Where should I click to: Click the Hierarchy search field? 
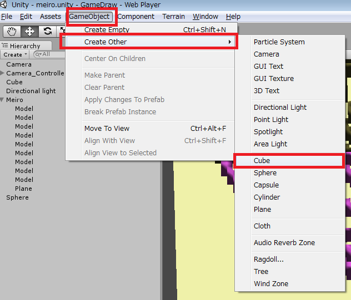coord(49,54)
